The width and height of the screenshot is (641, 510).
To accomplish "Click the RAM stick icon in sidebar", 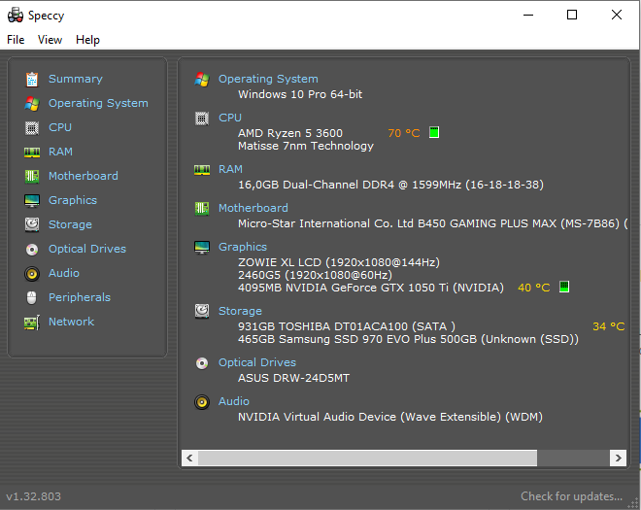I will 32,153.
